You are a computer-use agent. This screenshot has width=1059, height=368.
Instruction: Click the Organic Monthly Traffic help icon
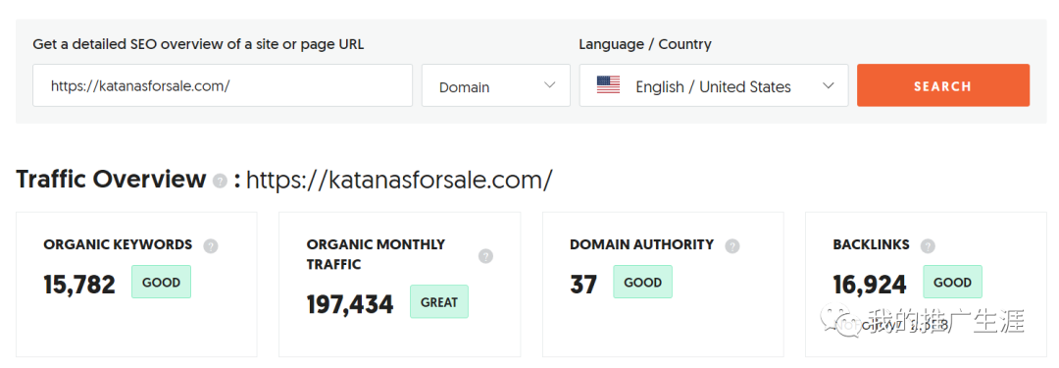(485, 256)
